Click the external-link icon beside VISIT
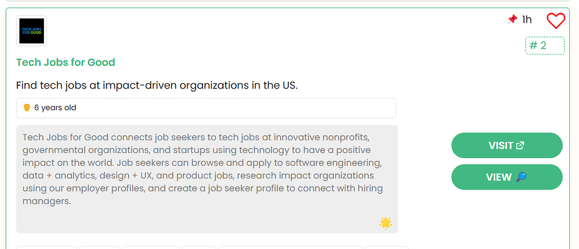The width and height of the screenshot is (579, 249). pyautogui.click(x=520, y=145)
